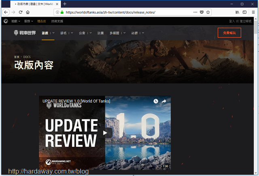Open the browser home page icon

click(28, 12)
